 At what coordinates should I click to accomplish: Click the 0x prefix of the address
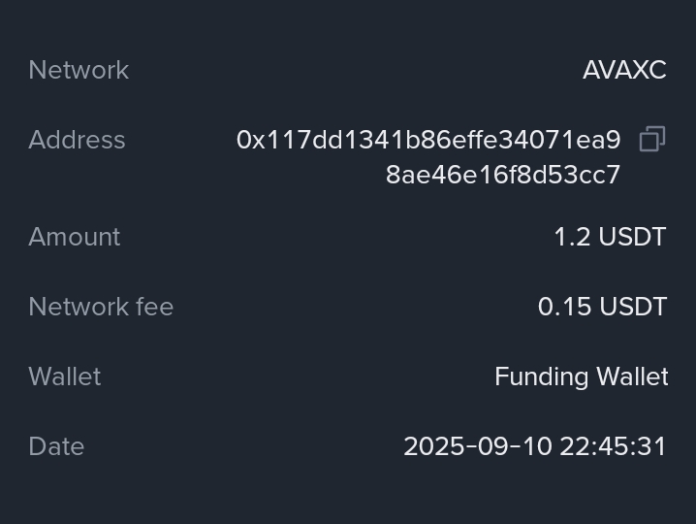point(251,140)
